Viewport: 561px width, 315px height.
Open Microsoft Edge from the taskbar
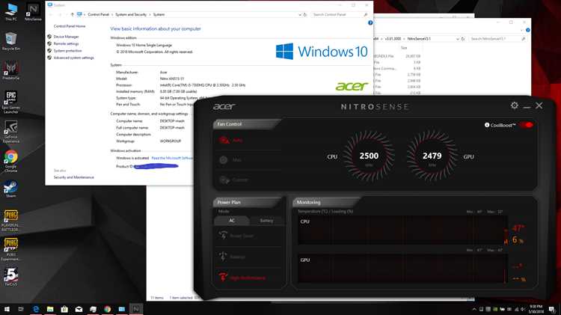(36, 309)
